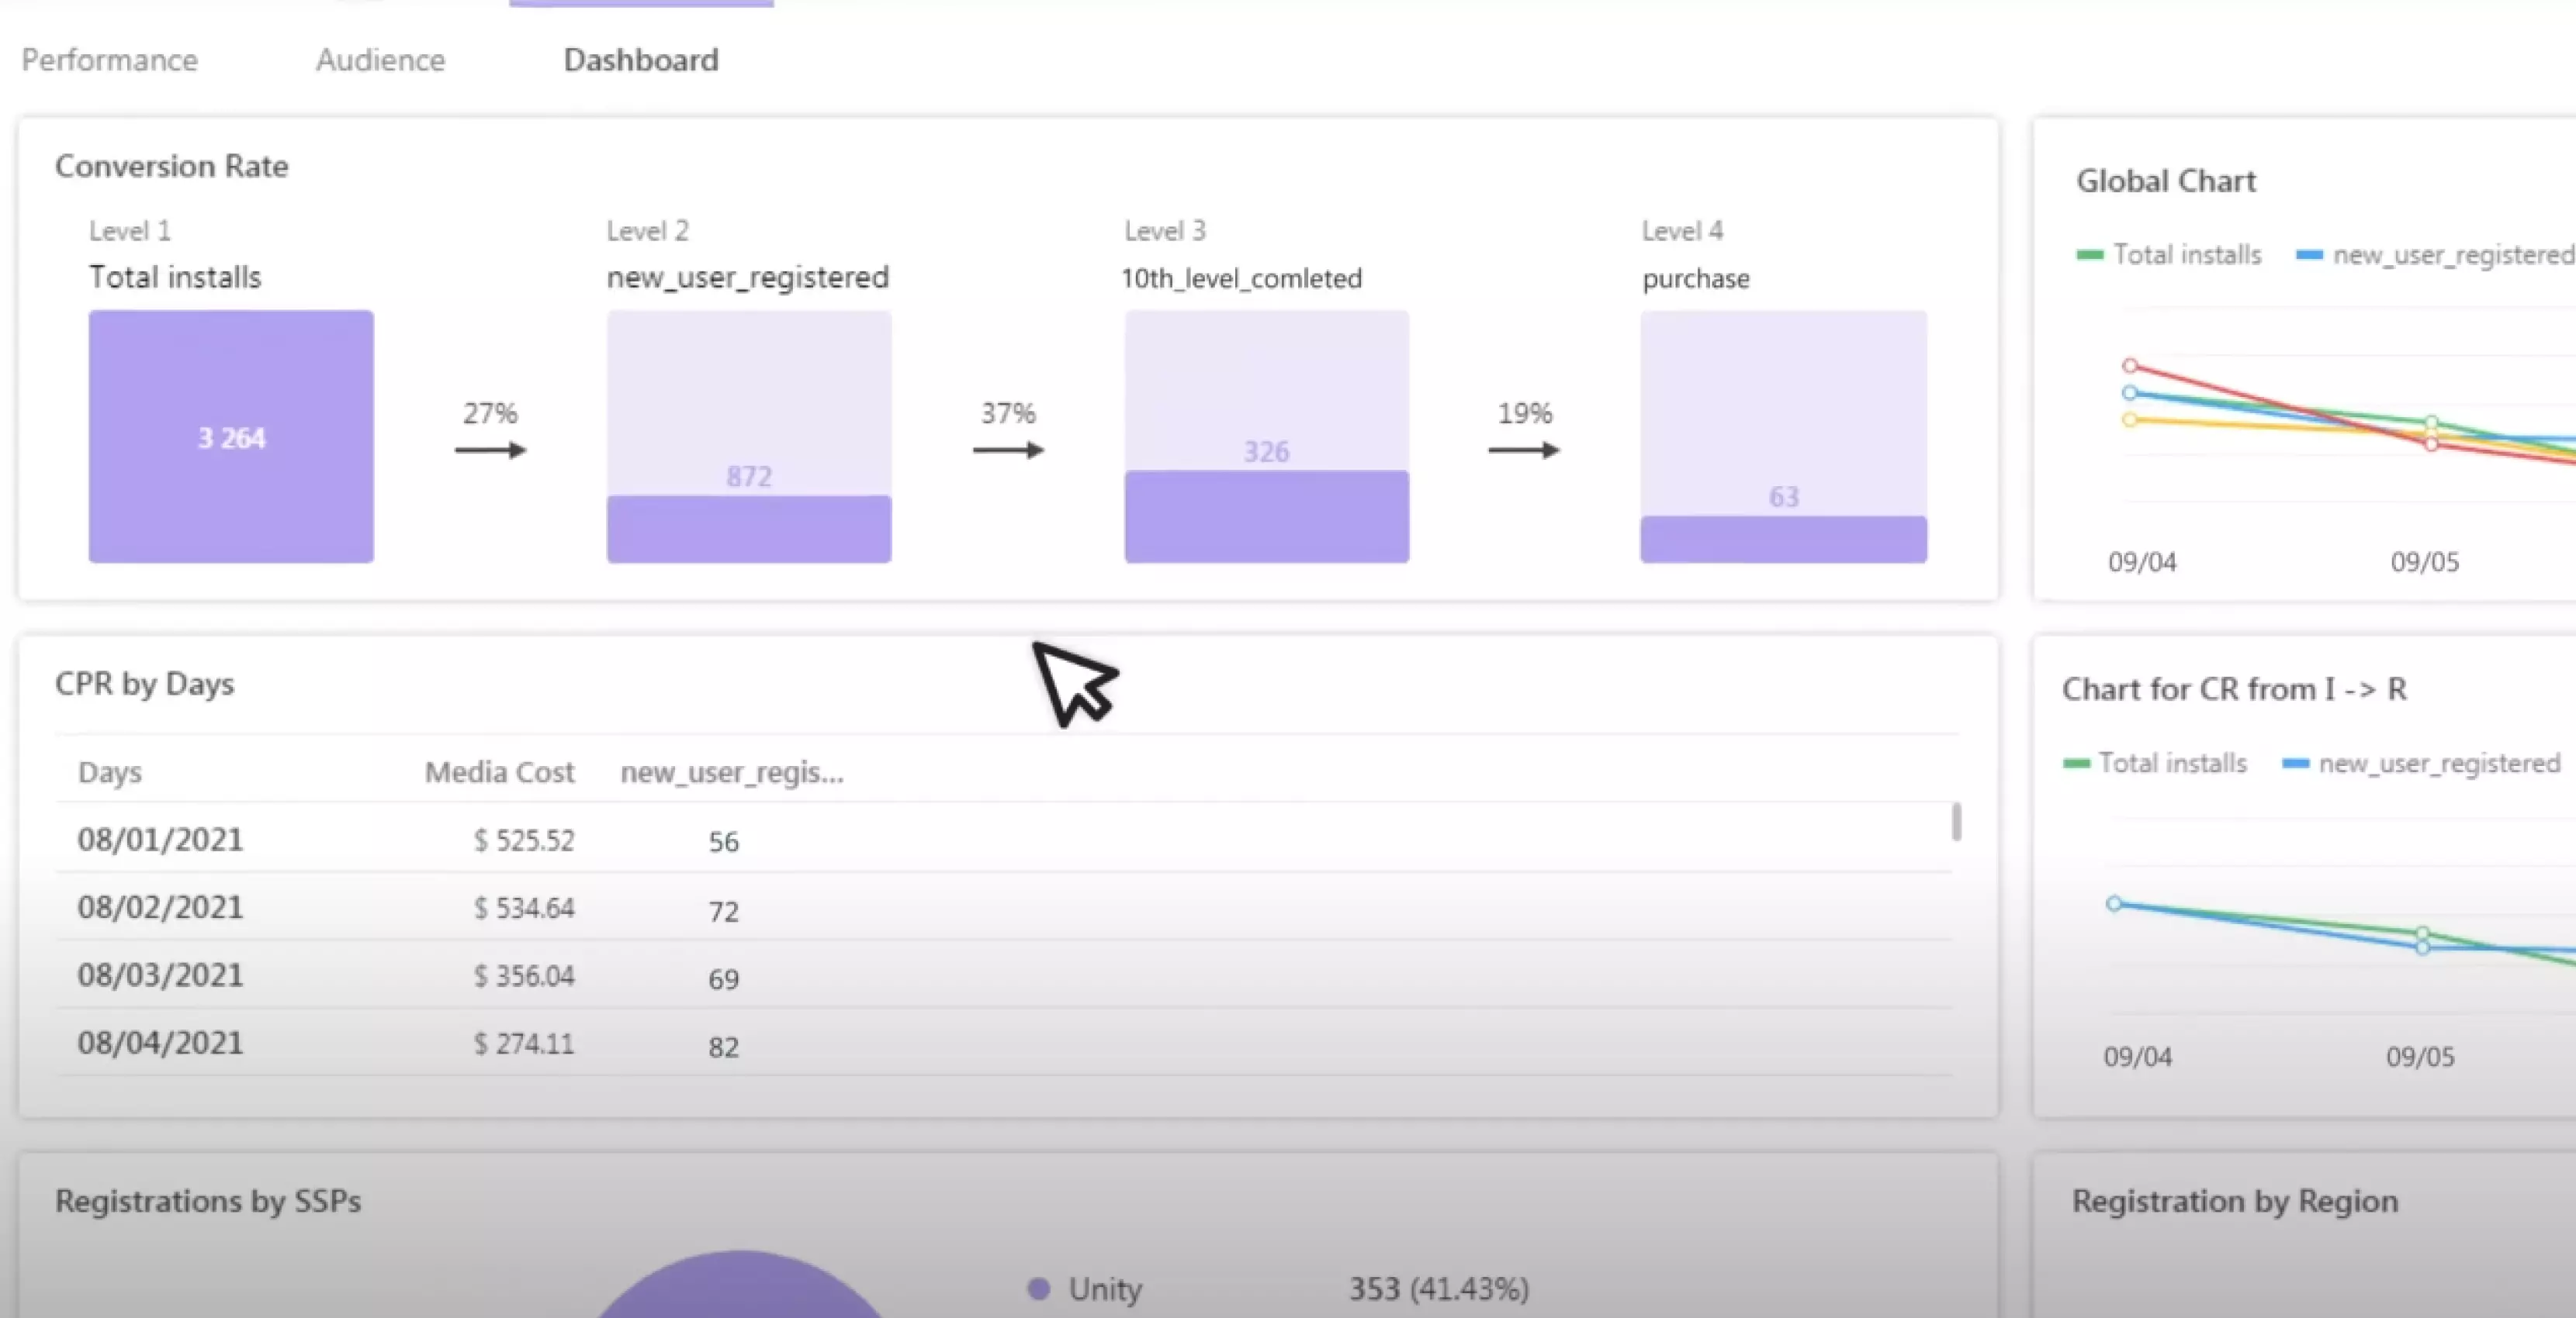Select the Dashboard tab
Image resolution: width=2576 pixels, height=1318 pixels.
(641, 60)
